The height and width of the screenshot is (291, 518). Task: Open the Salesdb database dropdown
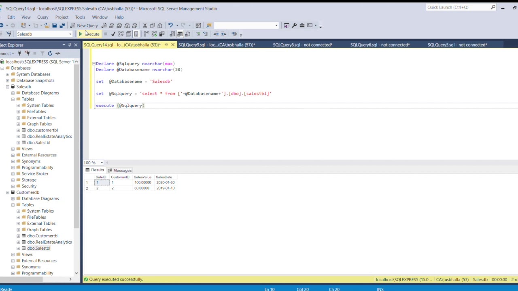coord(70,34)
